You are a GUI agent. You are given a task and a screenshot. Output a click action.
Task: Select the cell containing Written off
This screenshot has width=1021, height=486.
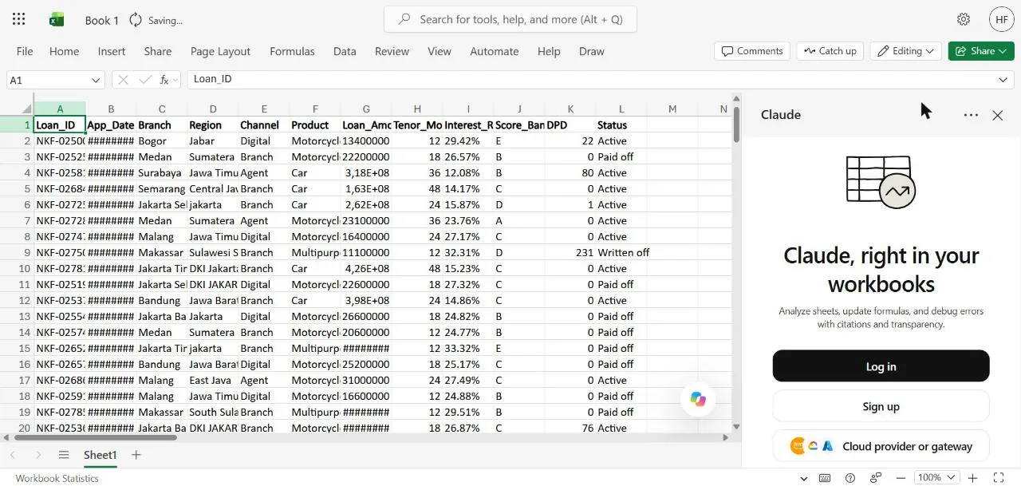pyautogui.click(x=621, y=252)
